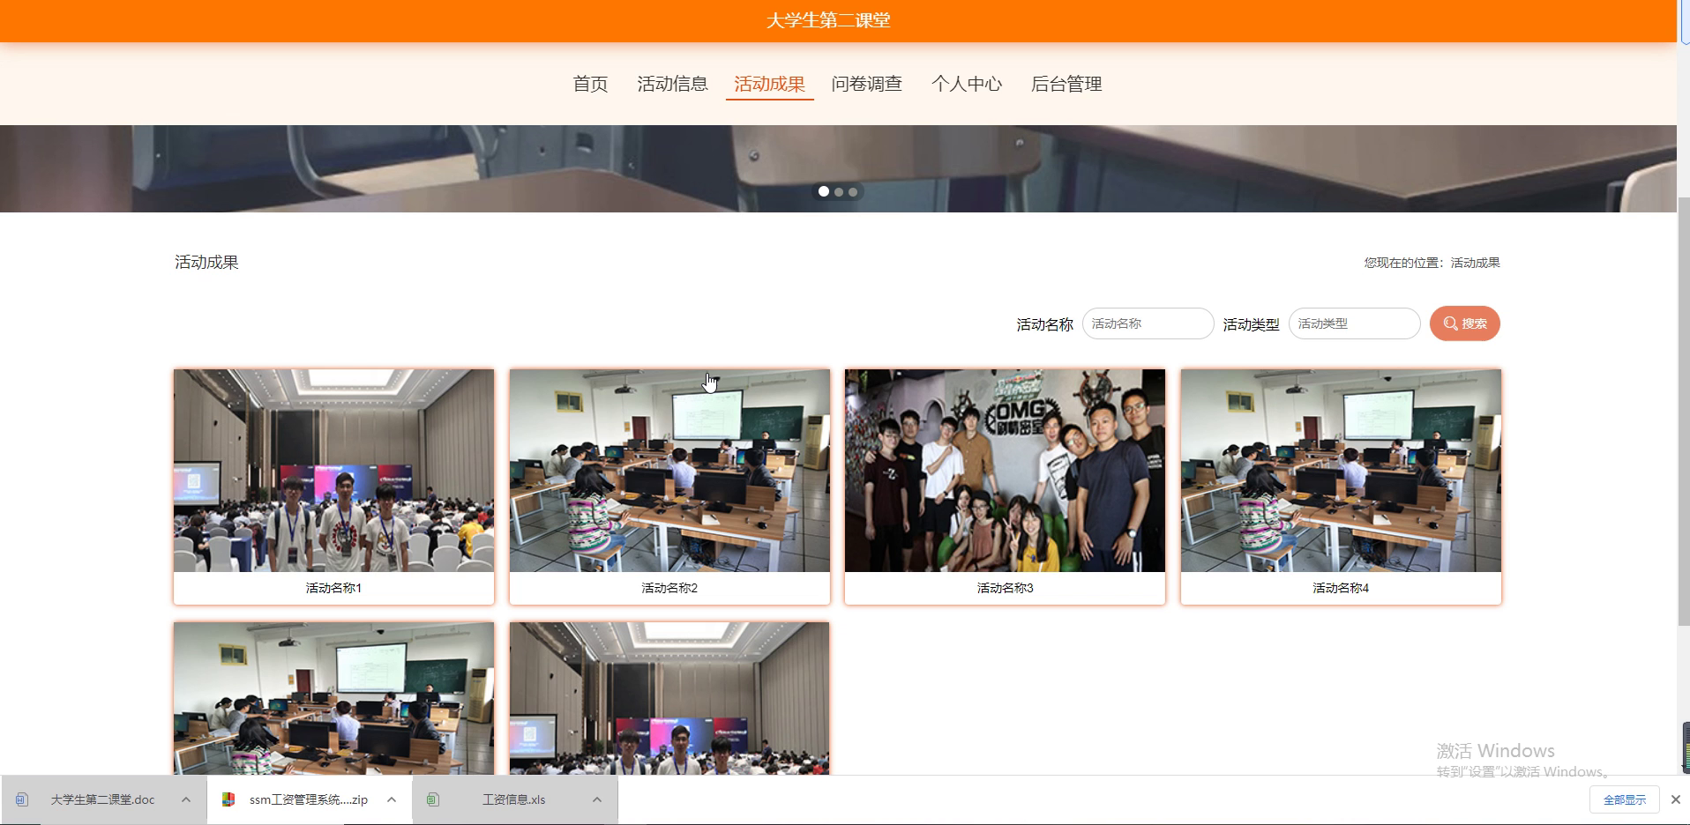Open the 活动名称4 photo thumbnail
The image size is (1690, 825).
[x=1341, y=471]
